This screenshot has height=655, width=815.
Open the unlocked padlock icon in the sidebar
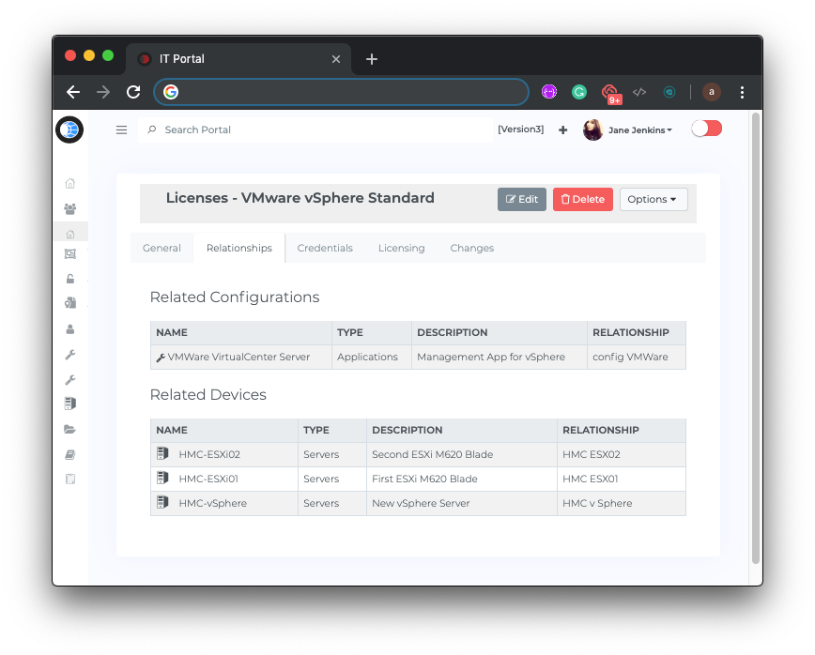coord(69,279)
